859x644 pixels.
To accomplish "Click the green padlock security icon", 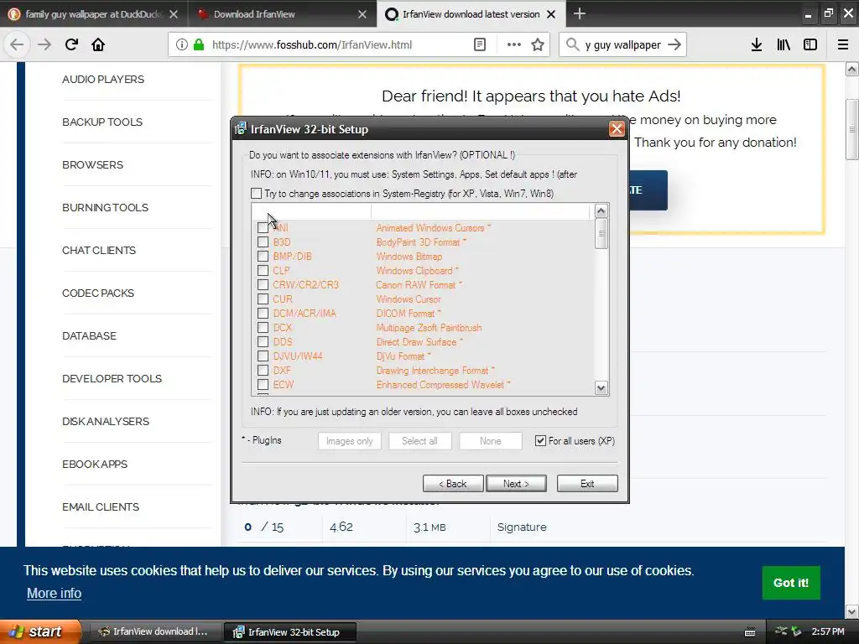I will point(199,44).
